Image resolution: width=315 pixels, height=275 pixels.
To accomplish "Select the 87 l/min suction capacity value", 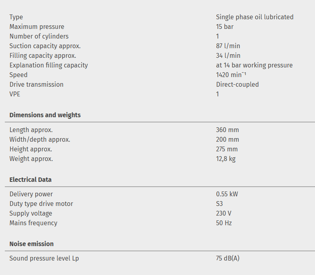I will pos(228,46).
